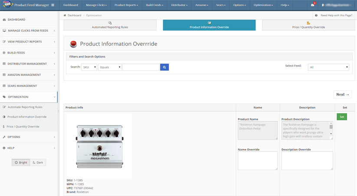Click the Rocktron Rampage pedal thumbnail
This screenshot has width=357, height=196.
point(99,146)
